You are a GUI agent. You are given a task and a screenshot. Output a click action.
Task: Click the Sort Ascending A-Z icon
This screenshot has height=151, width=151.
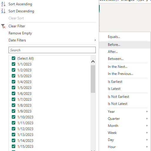coord(3,4)
